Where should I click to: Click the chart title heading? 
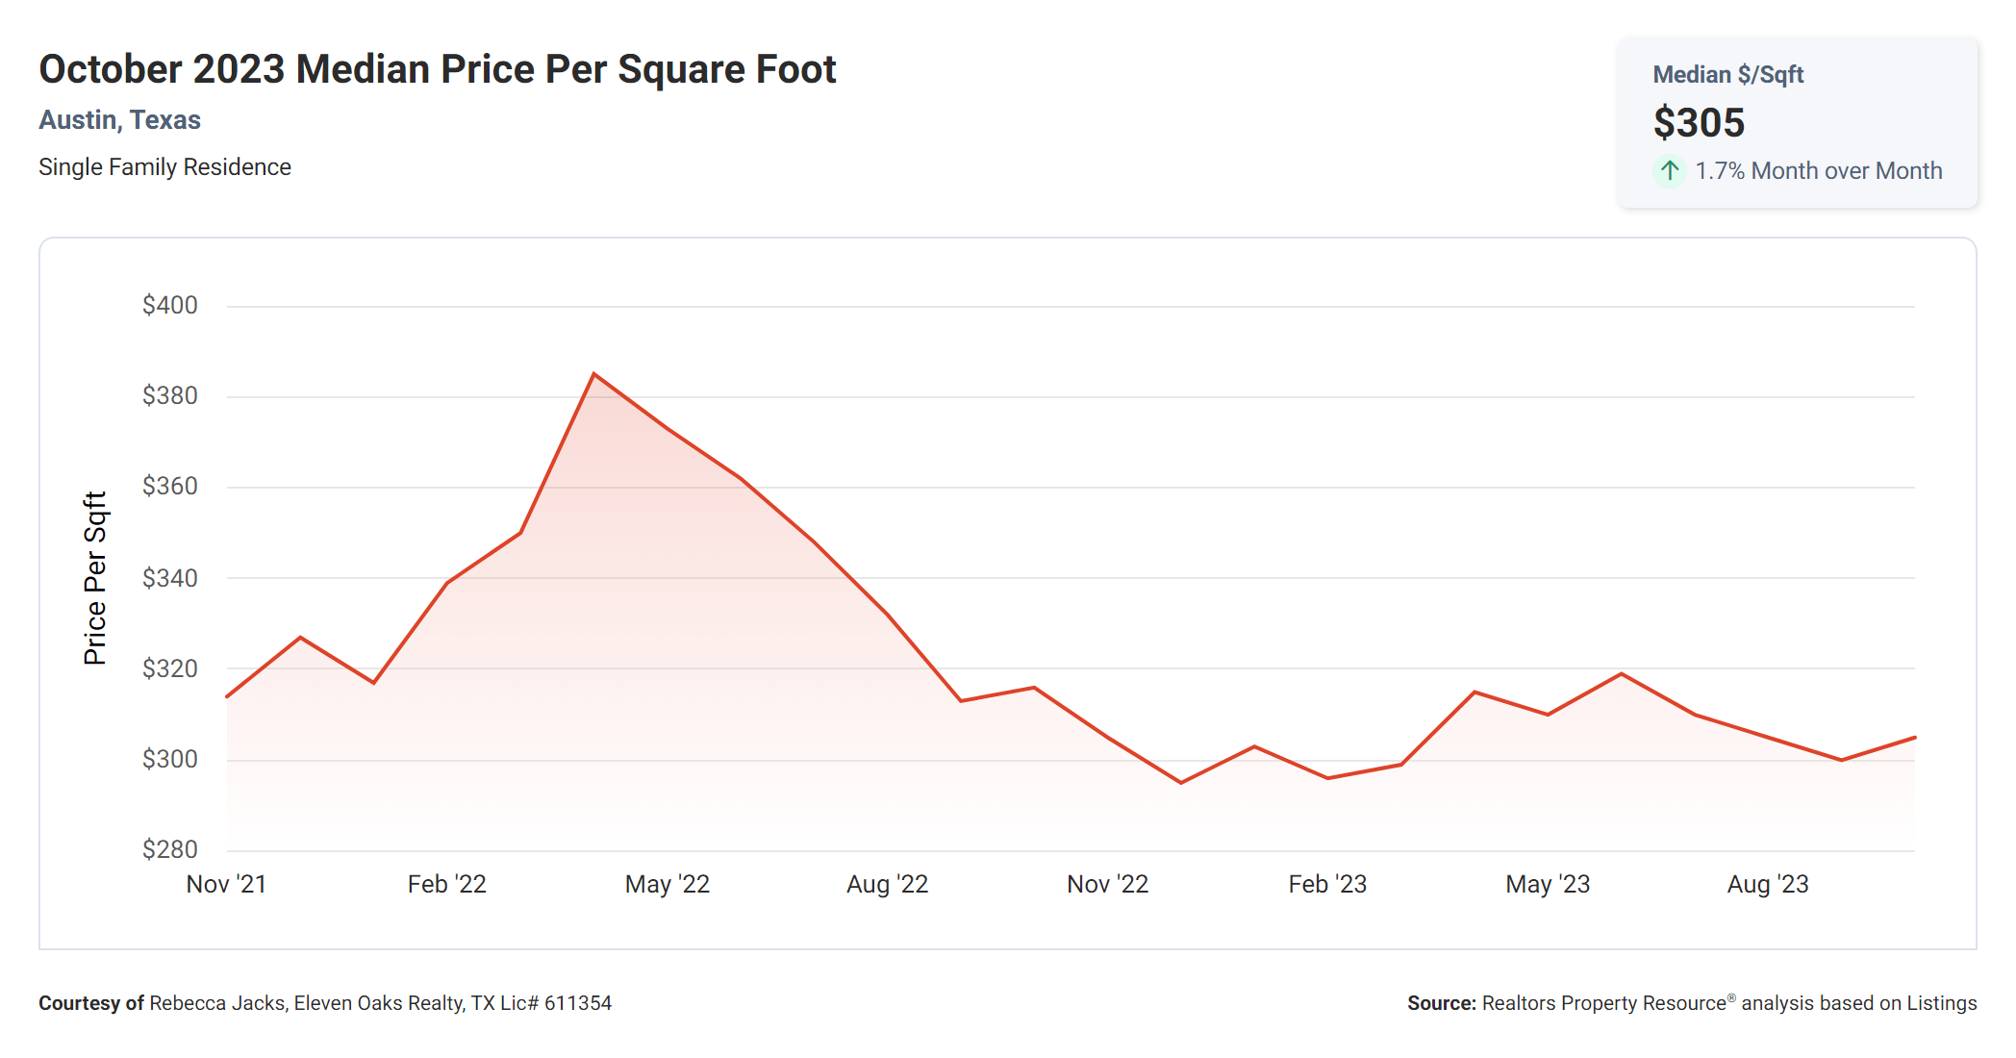438,69
